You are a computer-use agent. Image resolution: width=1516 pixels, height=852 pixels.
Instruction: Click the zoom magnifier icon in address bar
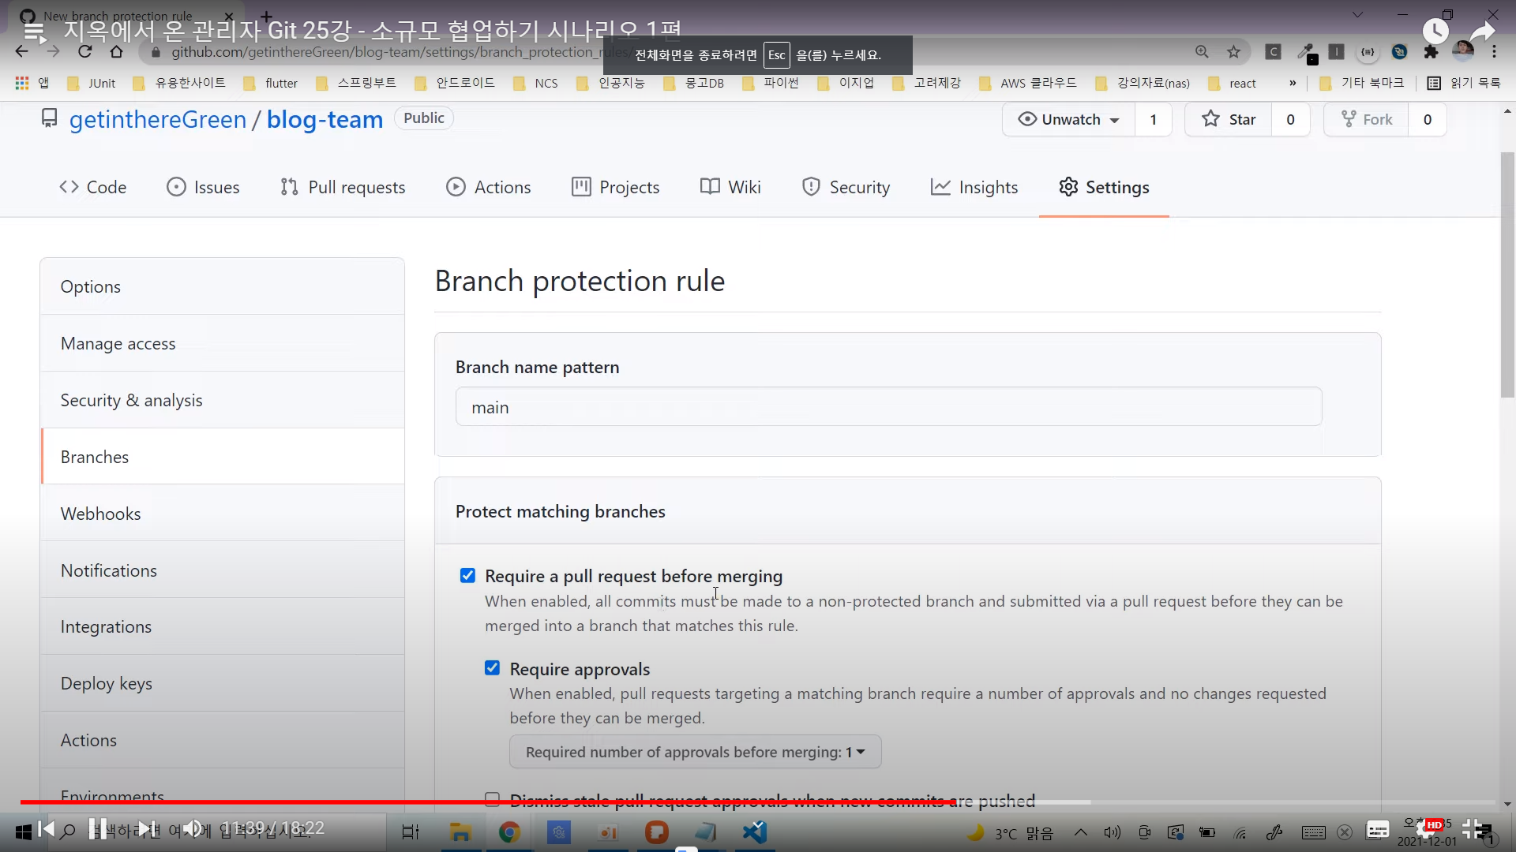tap(1202, 52)
